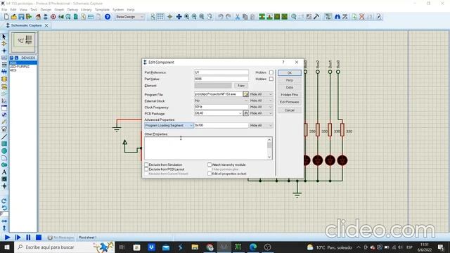
Task: Check Attach hierarchy module
Action: [210, 164]
